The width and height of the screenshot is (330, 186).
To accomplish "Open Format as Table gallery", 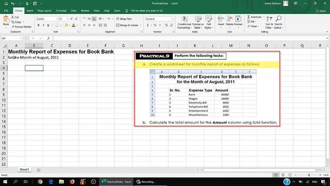I will (x=197, y=22).
